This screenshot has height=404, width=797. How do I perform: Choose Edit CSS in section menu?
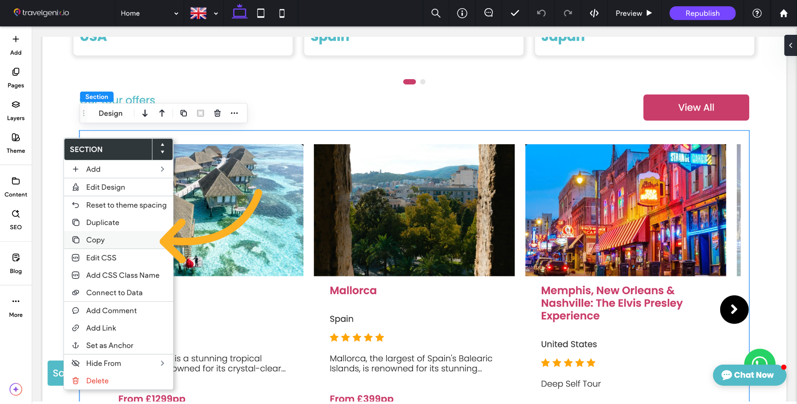point(101,258)
